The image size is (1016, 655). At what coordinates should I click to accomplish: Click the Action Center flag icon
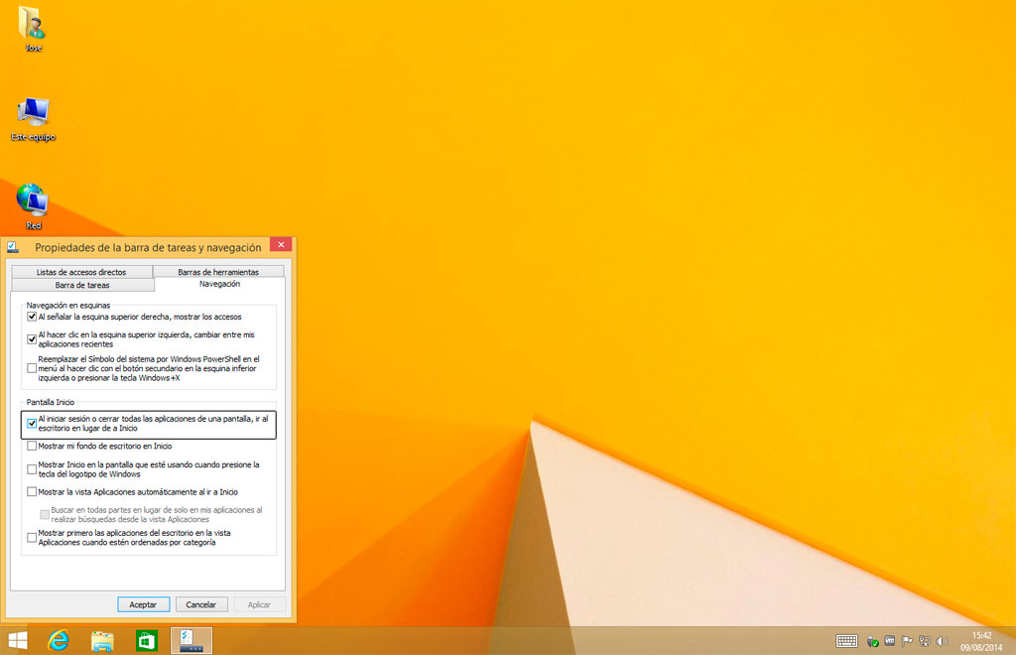tap(907, 641)
